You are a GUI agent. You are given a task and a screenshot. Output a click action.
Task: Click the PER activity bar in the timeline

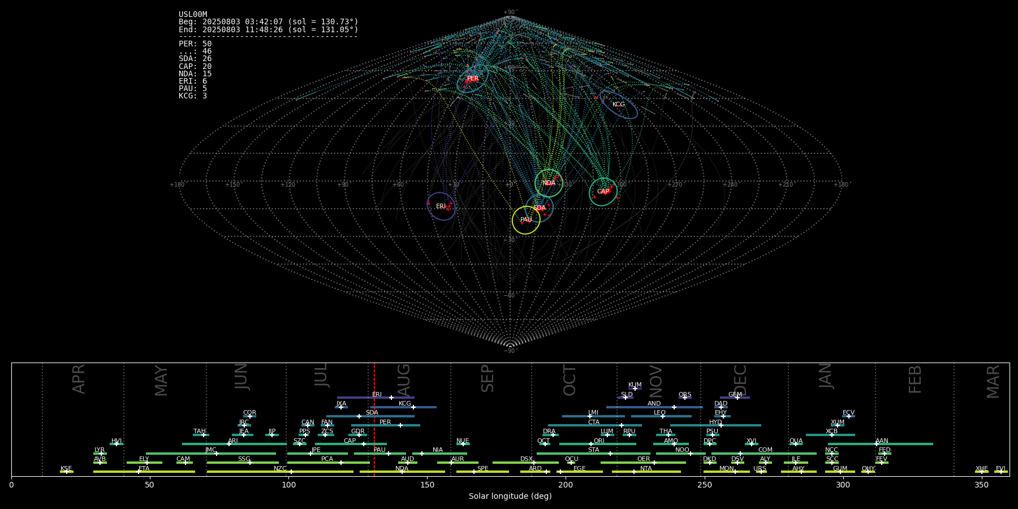[x=386, y=425]
